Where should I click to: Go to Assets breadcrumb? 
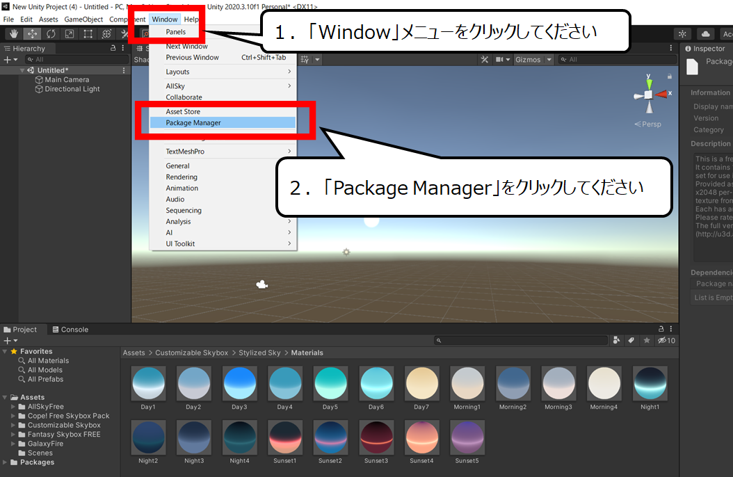[134, 353]
